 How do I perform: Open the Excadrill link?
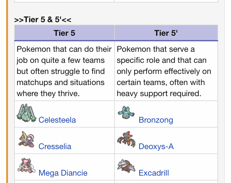154,173
